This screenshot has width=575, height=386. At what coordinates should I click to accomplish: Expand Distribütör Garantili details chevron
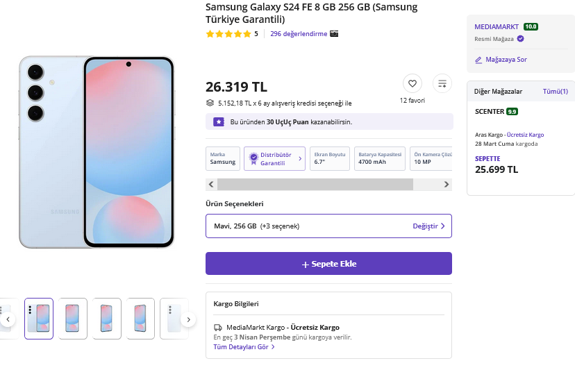[x=300, y=158]
